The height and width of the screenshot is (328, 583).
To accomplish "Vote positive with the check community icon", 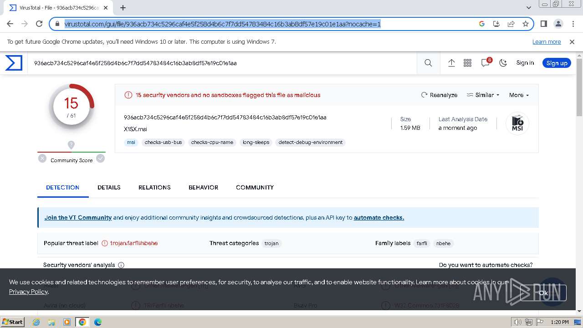I will [x=100, y=159].
